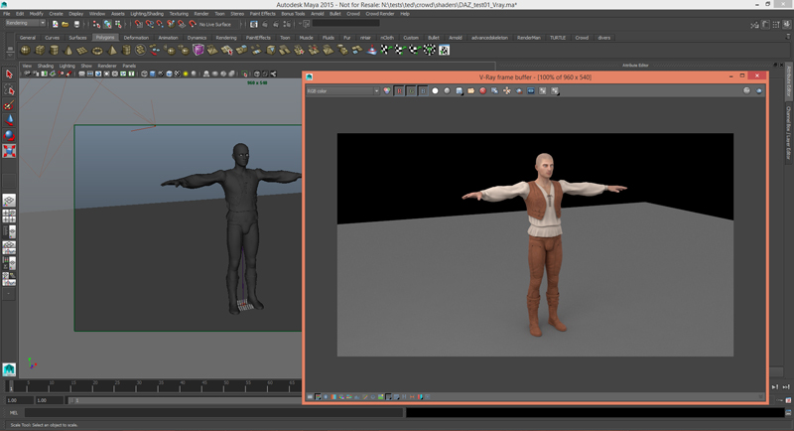Open the RGB color channel dropdown
This screenshot has width=794, height=431.
pos(342,91)
